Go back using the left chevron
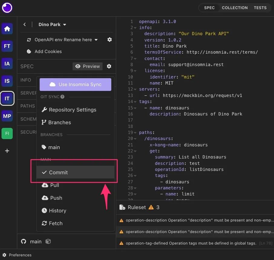Screen dimensions: 274x260 [25, 25]
